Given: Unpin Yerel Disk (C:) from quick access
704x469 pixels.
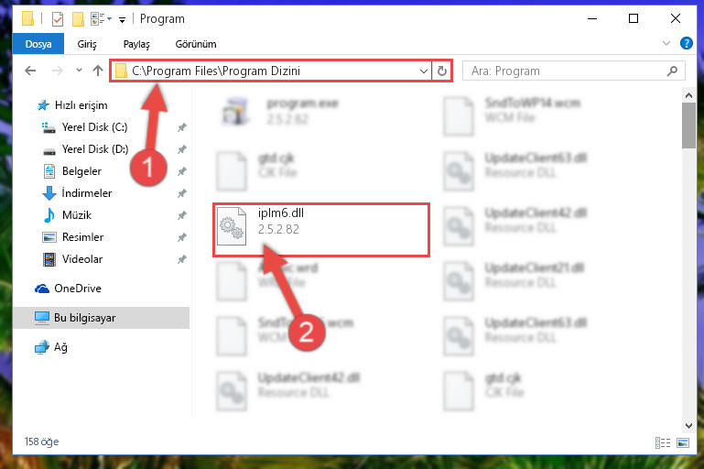Looking at the screenshot, I should [x=182, y=127].
